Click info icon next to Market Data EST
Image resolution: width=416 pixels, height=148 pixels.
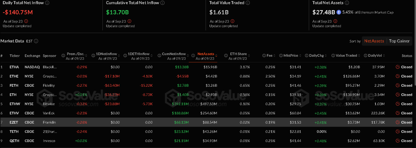[x=36, y=41]
